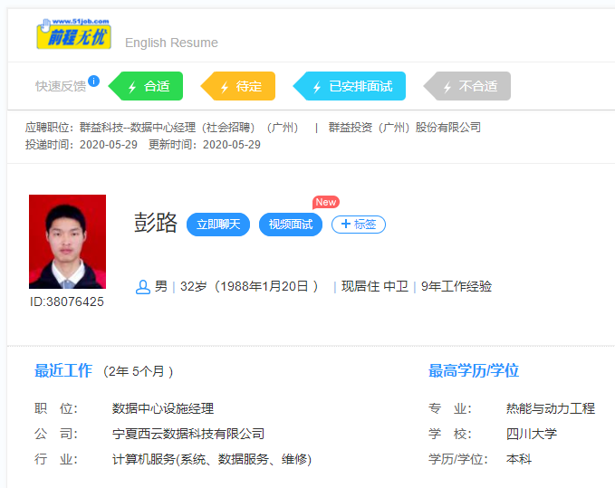
Task: Click the (2年 5个月) duration text
Action: pos(138,371)
